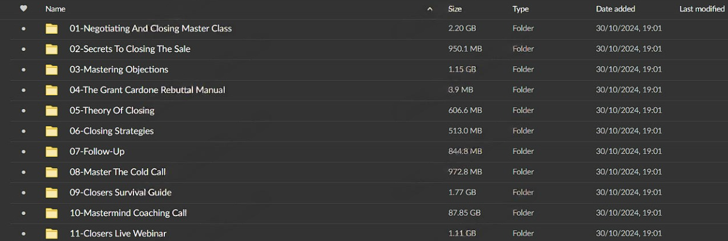Screen dimensions: 728x241
Task: Click the folder icon for 01-Negotiating And Closing Master Class
Action: pyautogui.click(x=52, y=29)
